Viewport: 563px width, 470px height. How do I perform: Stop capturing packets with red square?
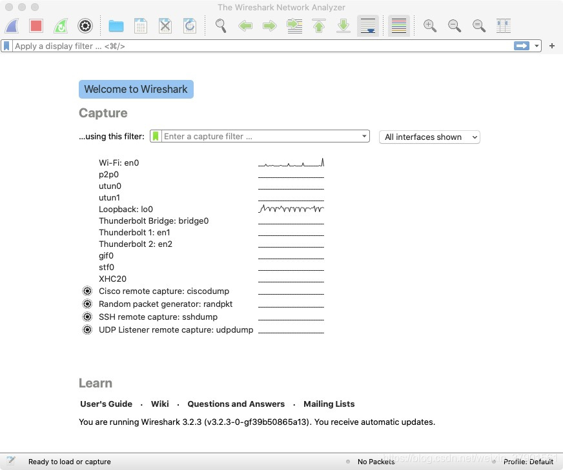(x=36, y=26)
